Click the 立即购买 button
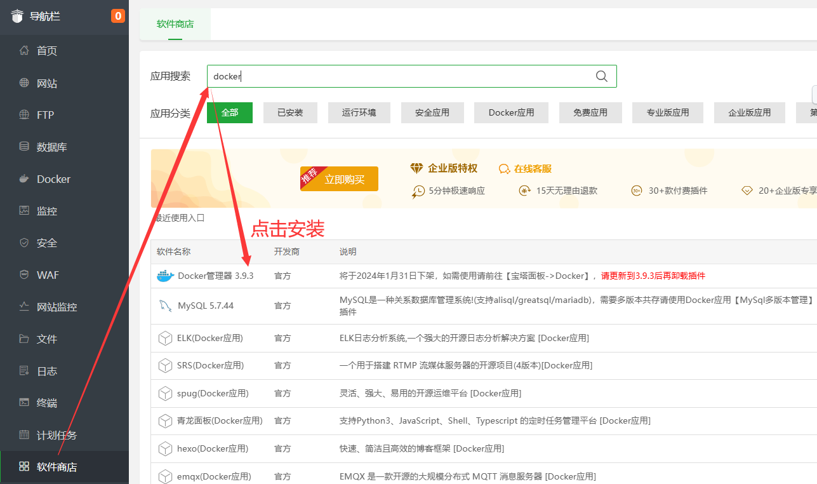This screenshot has height=484, width=817. (340, 179)
